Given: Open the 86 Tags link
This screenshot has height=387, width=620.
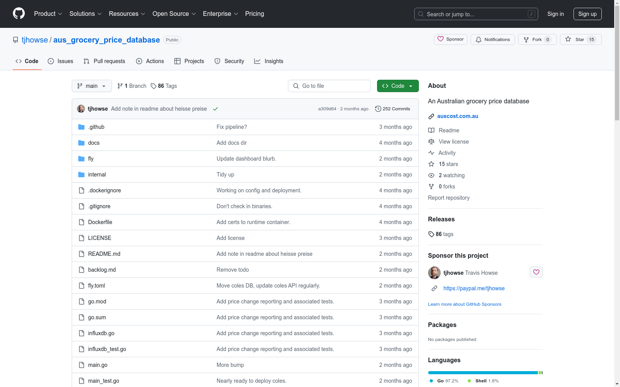Looking at the screenshot, I should [x=164, y=86].
